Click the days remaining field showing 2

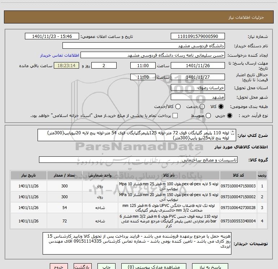pyautogui.click(x=104, y=65)
